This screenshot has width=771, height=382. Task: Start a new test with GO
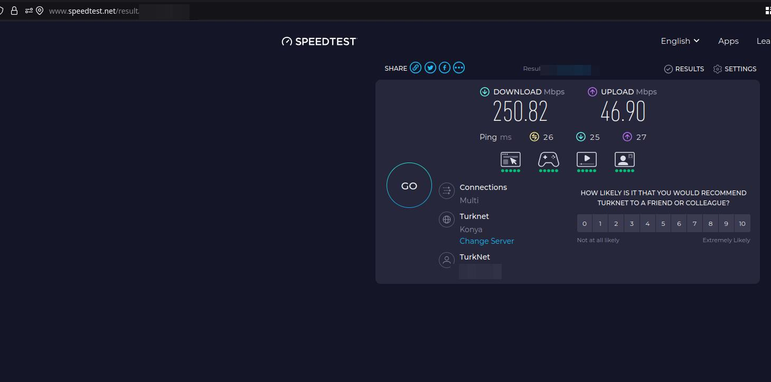pyautogui.click(x=409, y=186)
